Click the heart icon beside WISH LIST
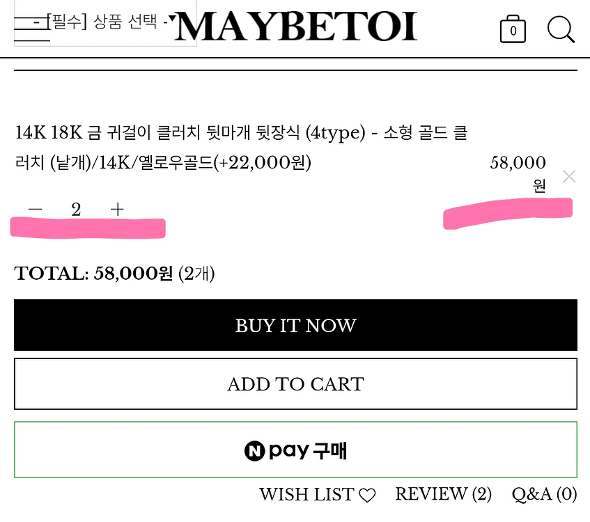 coord(367,495)
